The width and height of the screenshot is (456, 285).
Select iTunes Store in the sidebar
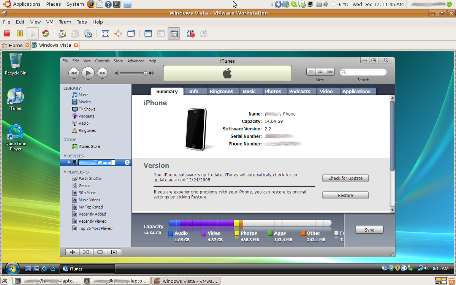tap(89, 147)
